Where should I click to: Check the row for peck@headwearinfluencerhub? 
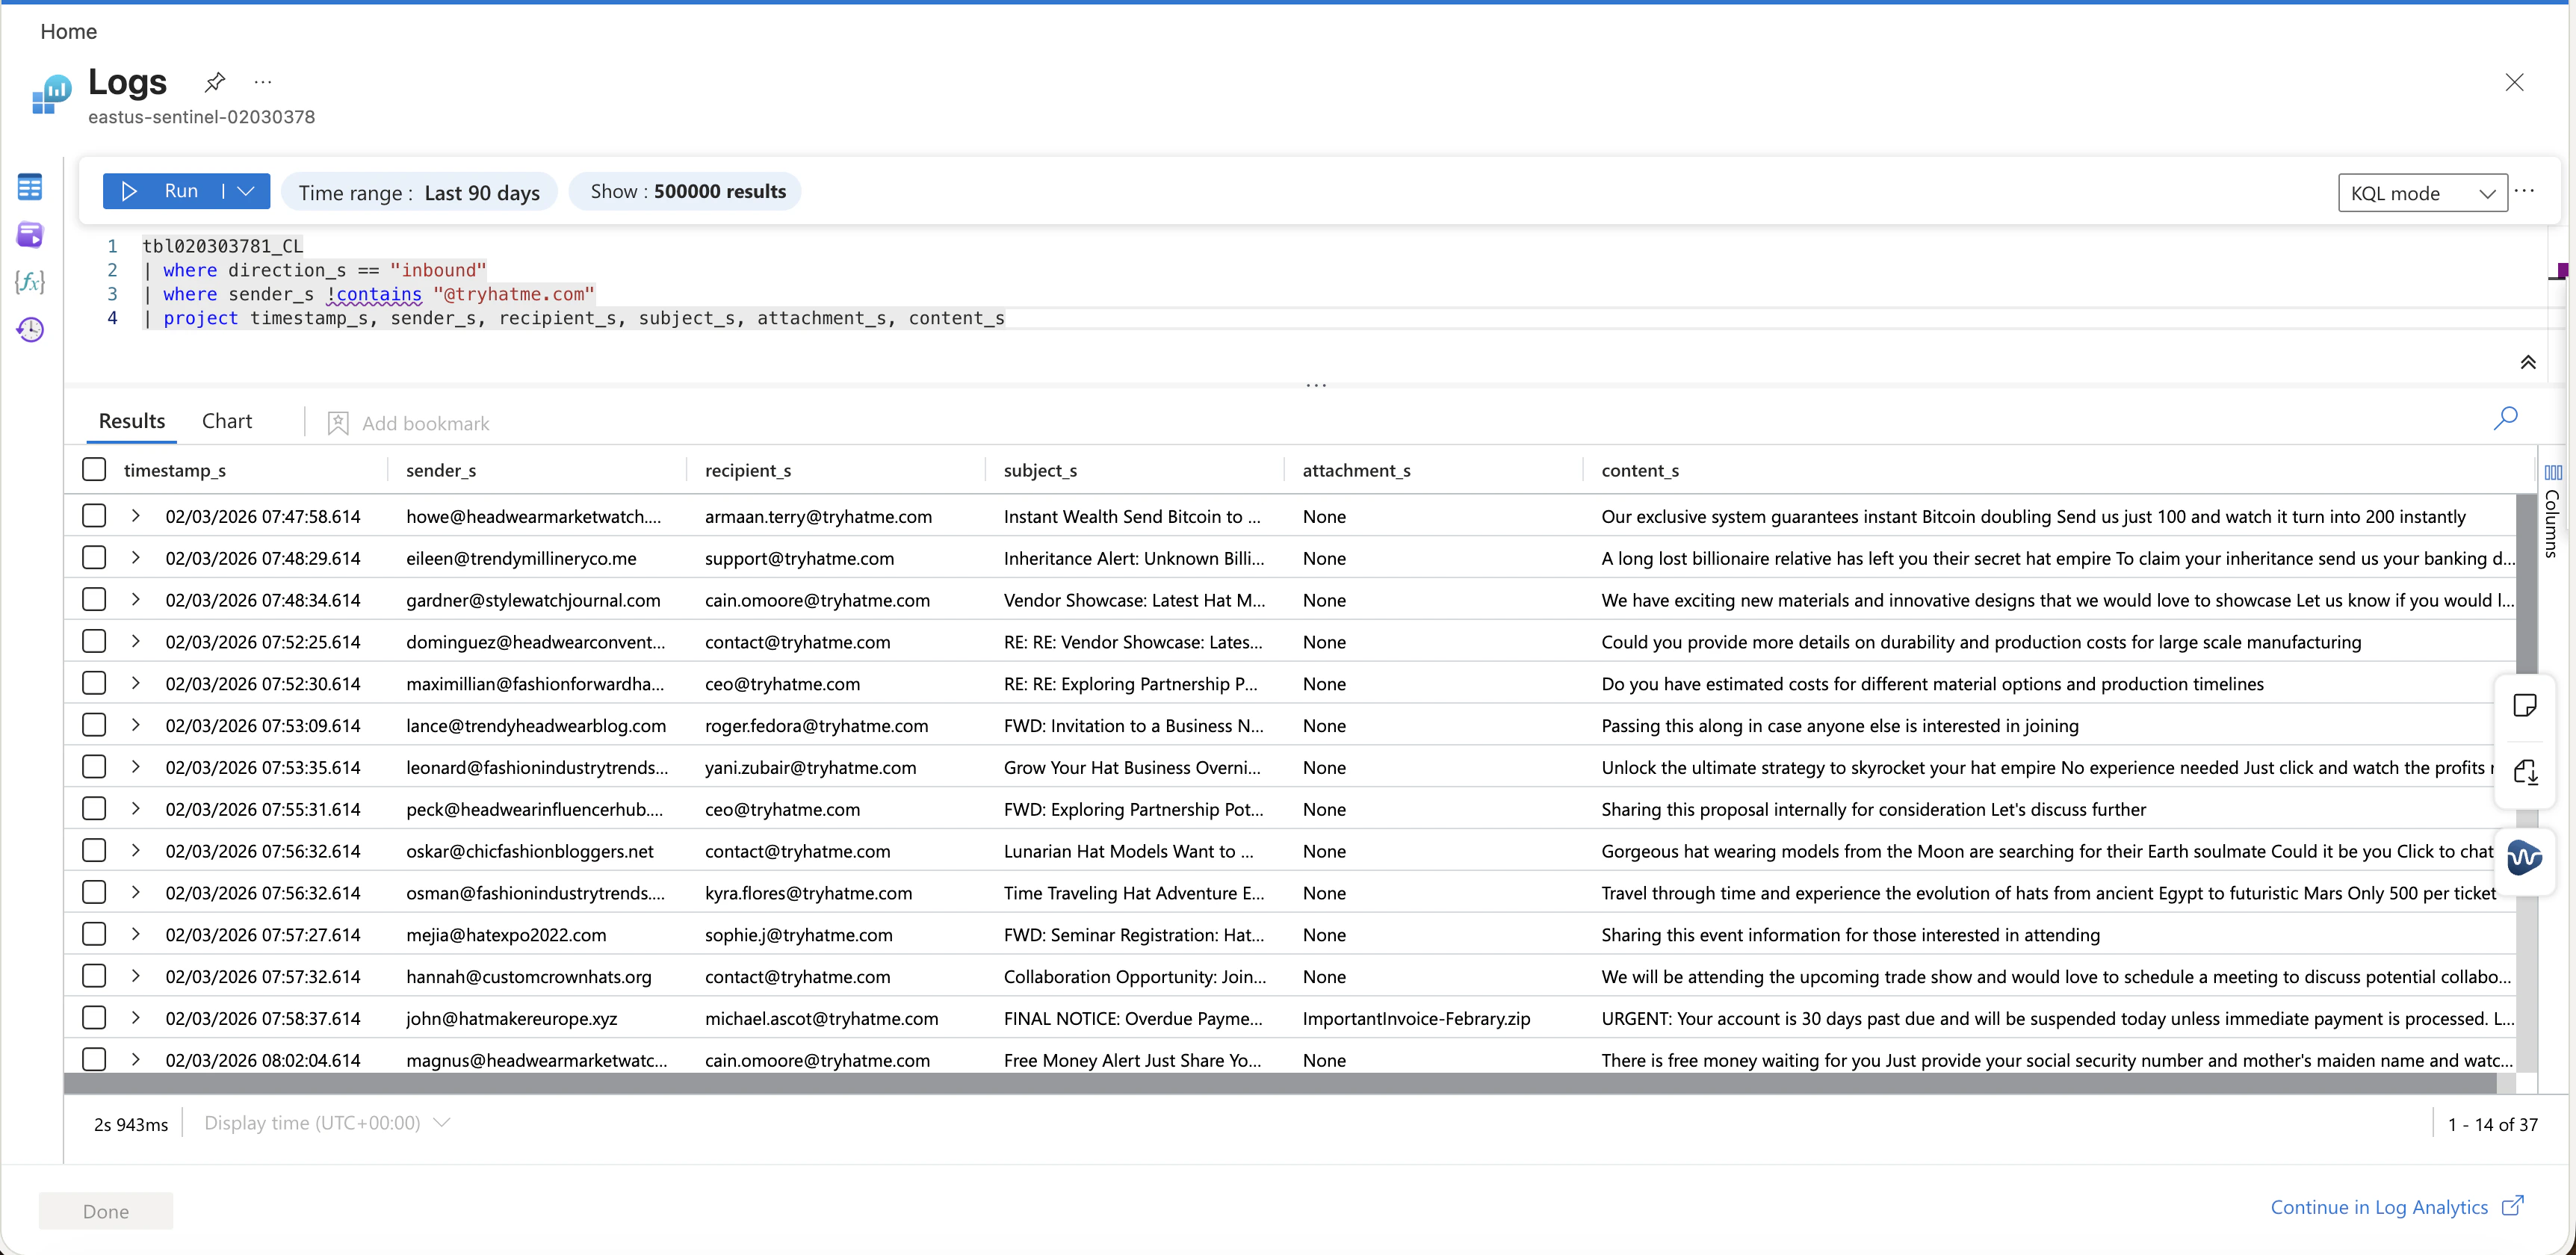tap(94, 808)
